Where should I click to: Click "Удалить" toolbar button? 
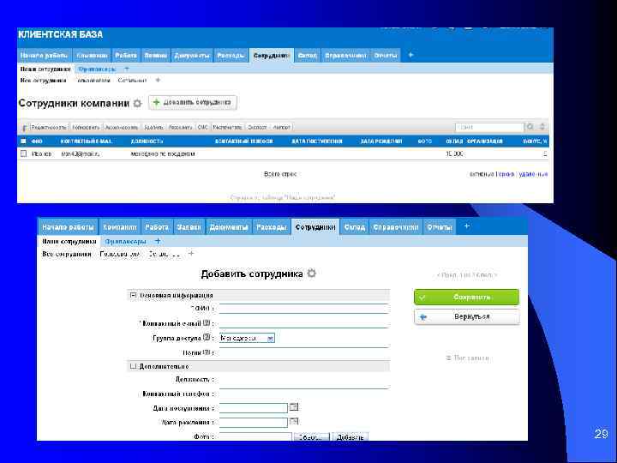click(x=153, y=127)
